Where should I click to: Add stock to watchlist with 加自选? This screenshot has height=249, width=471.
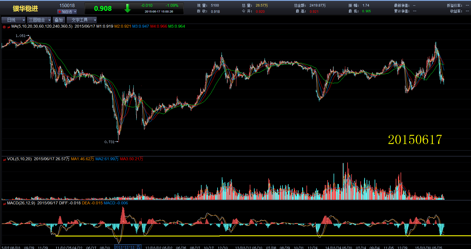coord(65,12)
